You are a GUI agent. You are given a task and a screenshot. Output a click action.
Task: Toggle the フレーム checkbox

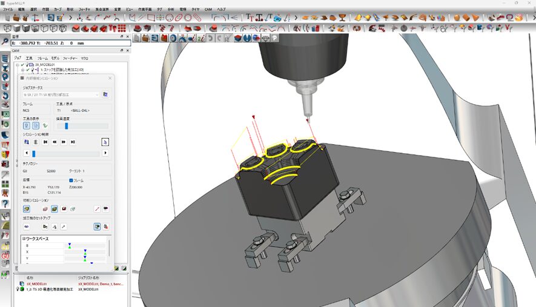click(72, 180)
